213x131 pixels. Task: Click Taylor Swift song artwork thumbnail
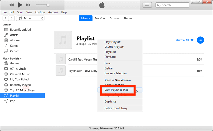coord(61,70)
